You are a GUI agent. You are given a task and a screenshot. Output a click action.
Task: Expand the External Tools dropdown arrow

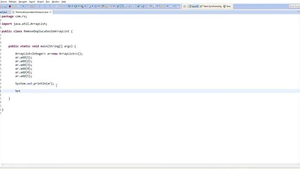(85, 6)
